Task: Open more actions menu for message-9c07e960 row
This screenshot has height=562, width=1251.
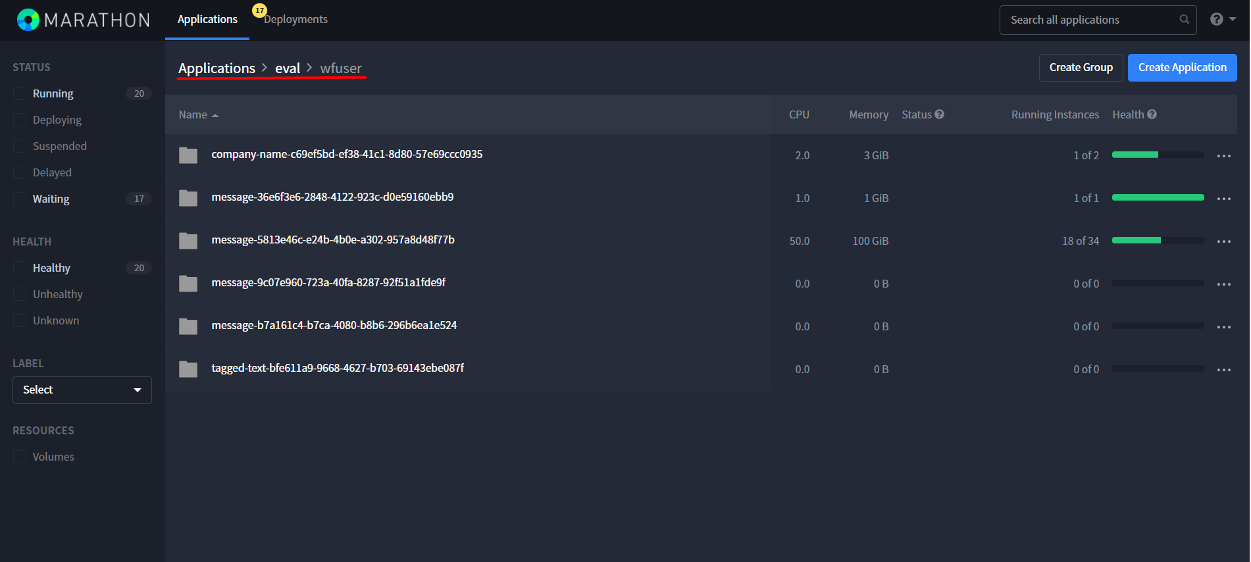Action: [x=1224, y=284]
